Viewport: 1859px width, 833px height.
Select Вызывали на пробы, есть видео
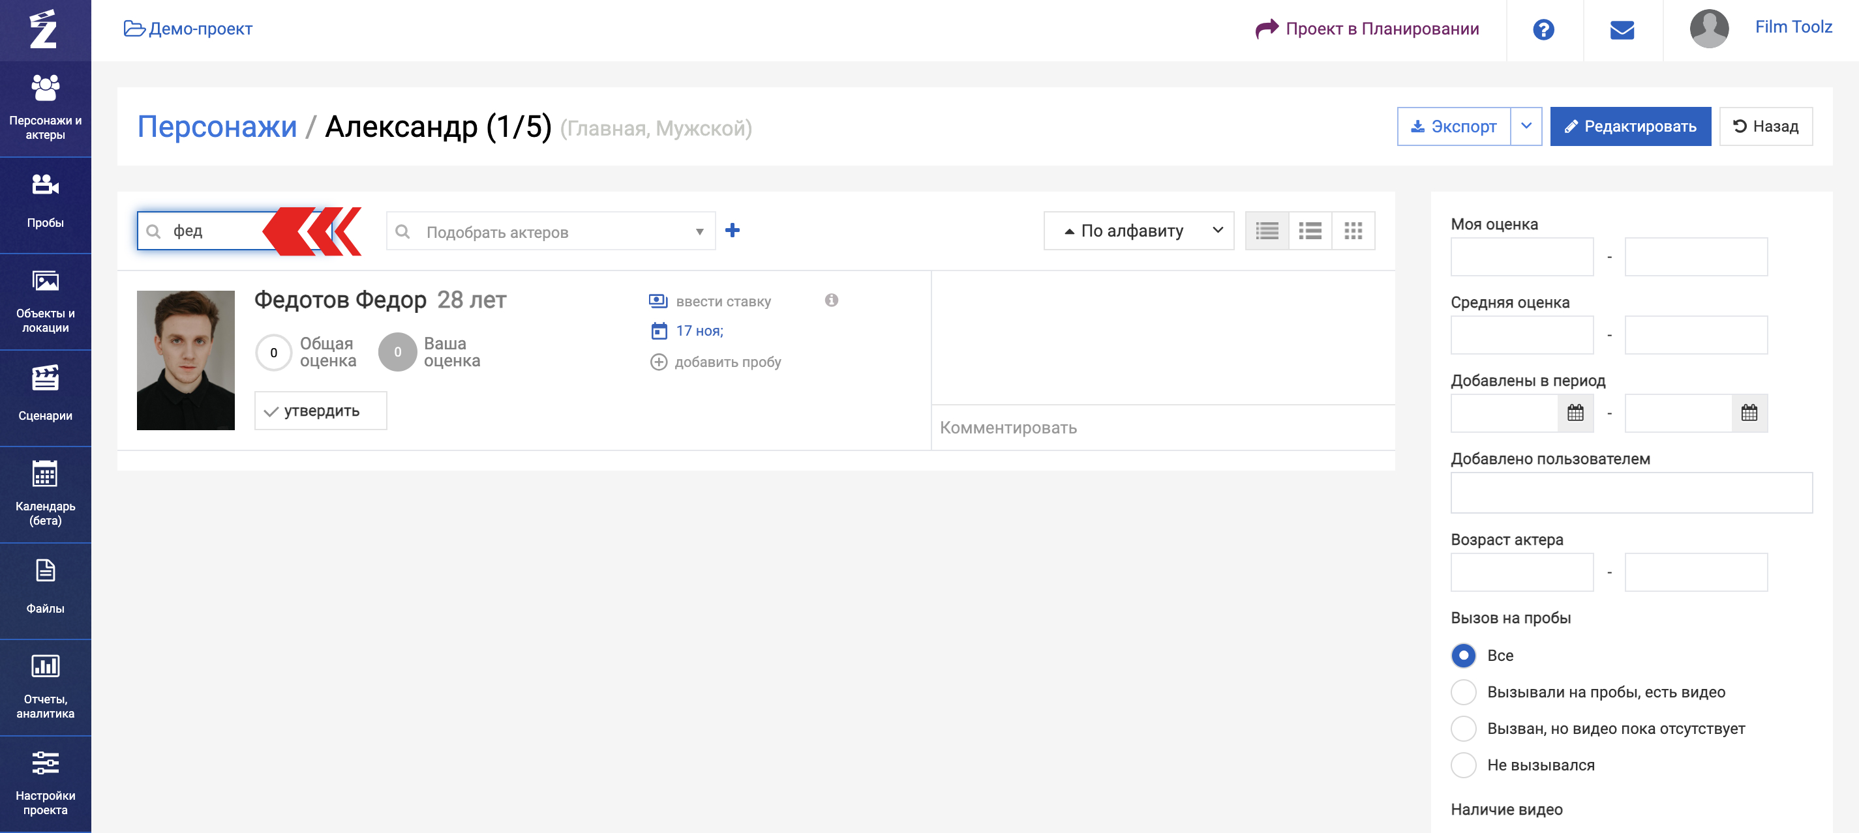pyautogui.click(x=1463, y=692)
